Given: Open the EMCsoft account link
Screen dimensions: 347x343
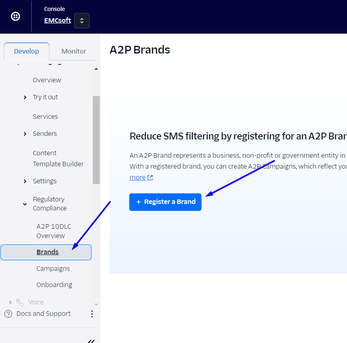Looking at the screenshot, I should pos(57,21).
